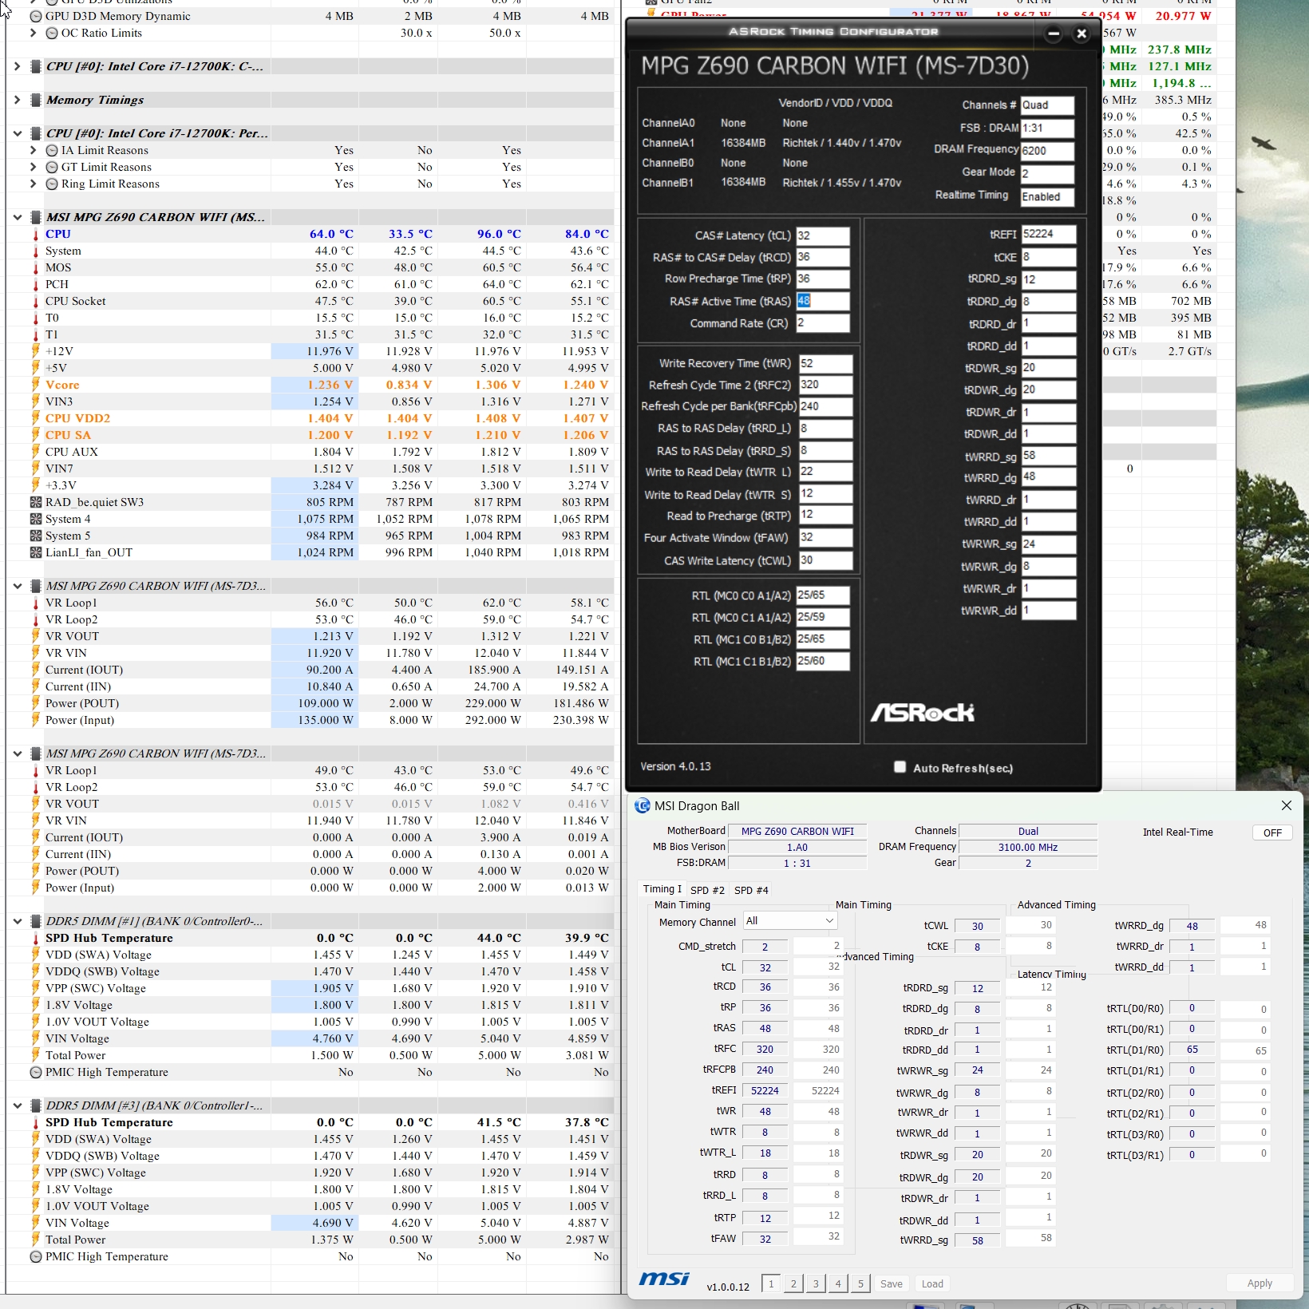Expand the Memory Timings section
Viewport: 1309px width, 1309px height.
click(17, 100)
